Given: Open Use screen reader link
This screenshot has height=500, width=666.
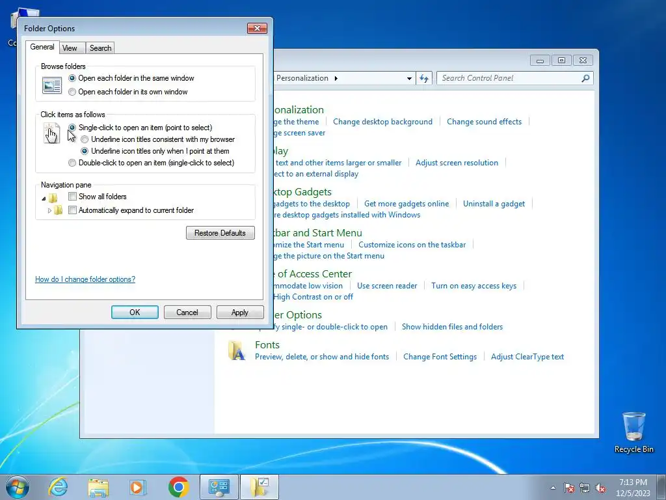Looking at the screenshot, I should tap(387, 286).
